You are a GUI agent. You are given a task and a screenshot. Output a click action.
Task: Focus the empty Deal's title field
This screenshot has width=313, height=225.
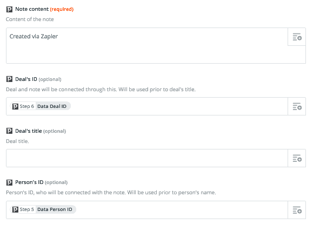coord(147,158)
